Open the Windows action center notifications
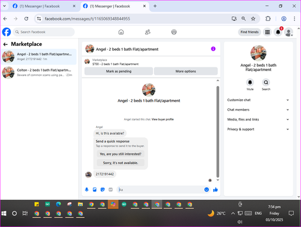Screen dimensions: 301x227 tap(291, 213)
